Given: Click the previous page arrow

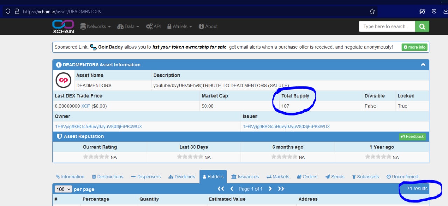Looking at the screenshot, I should tap(232, 189).
